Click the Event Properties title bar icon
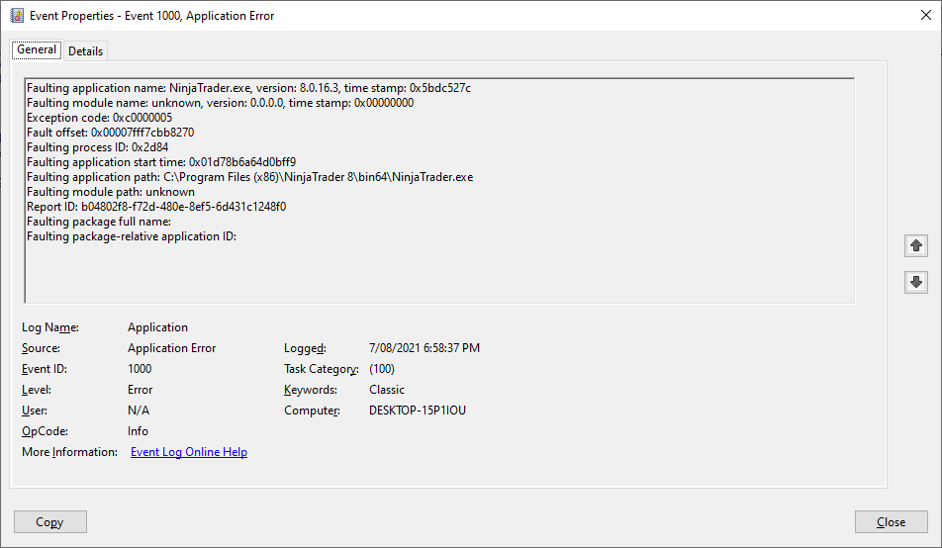Viewport: 942px width, 548px height. pos(17,16)
